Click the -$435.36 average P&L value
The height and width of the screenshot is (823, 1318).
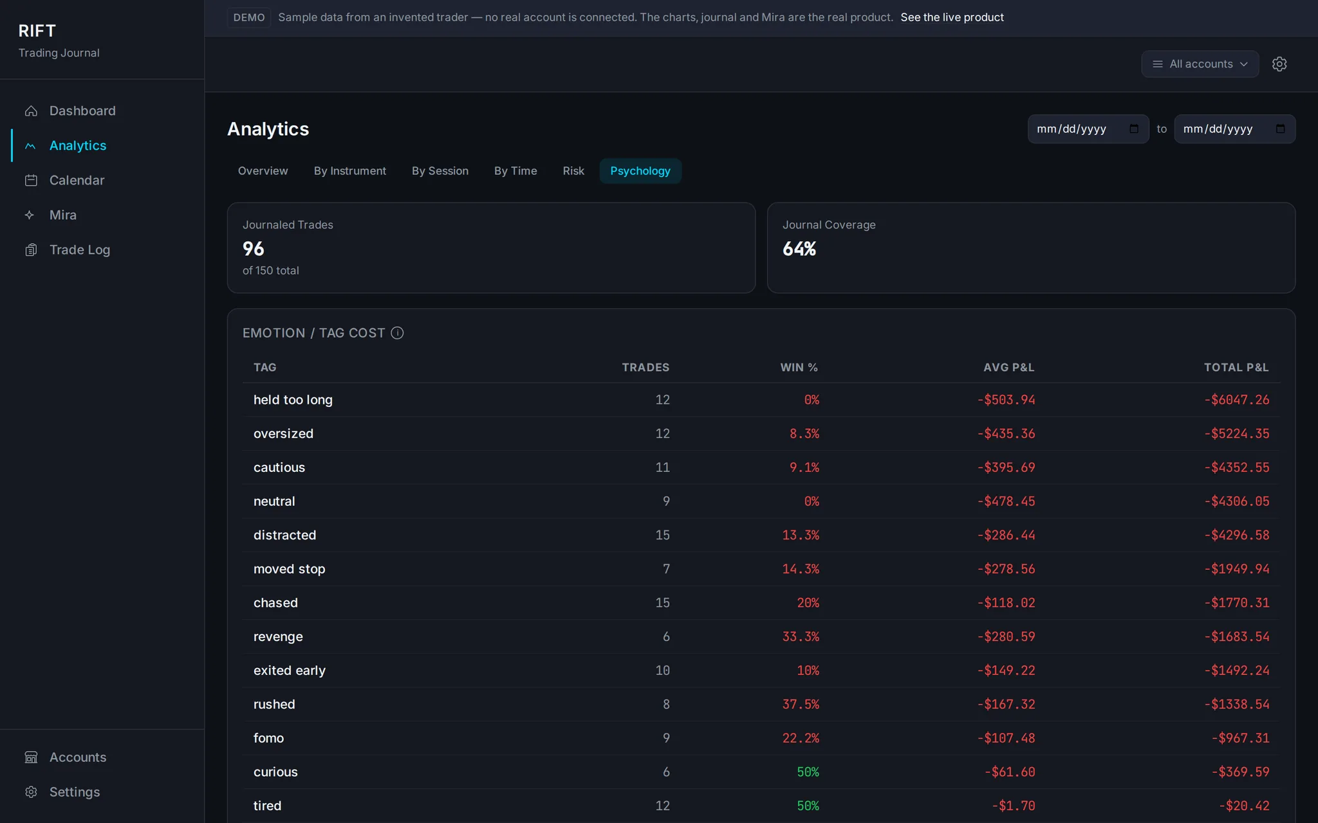pos(1006,434)
